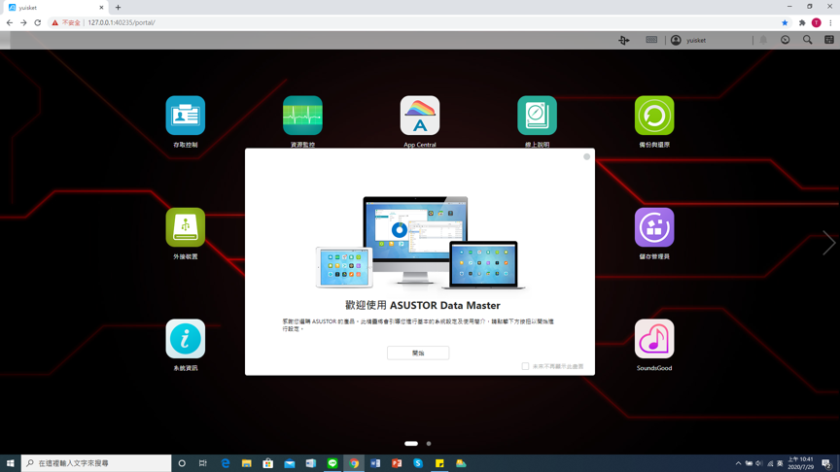This screenshot has width=840, height=472.
Task: Open the Chrome profile avatar
Action: pos(817,22)
